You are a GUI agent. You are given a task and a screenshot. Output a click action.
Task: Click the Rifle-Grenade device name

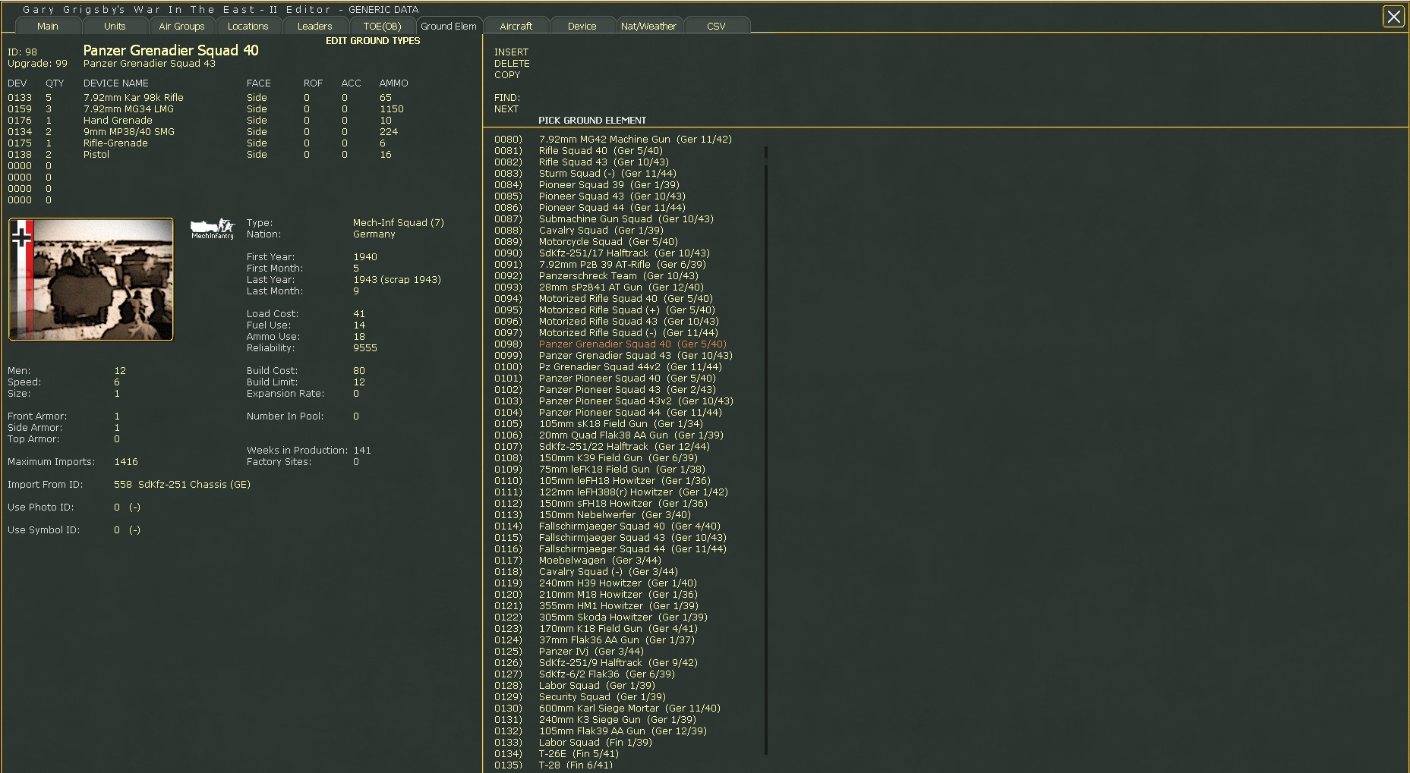coord(115,143)
